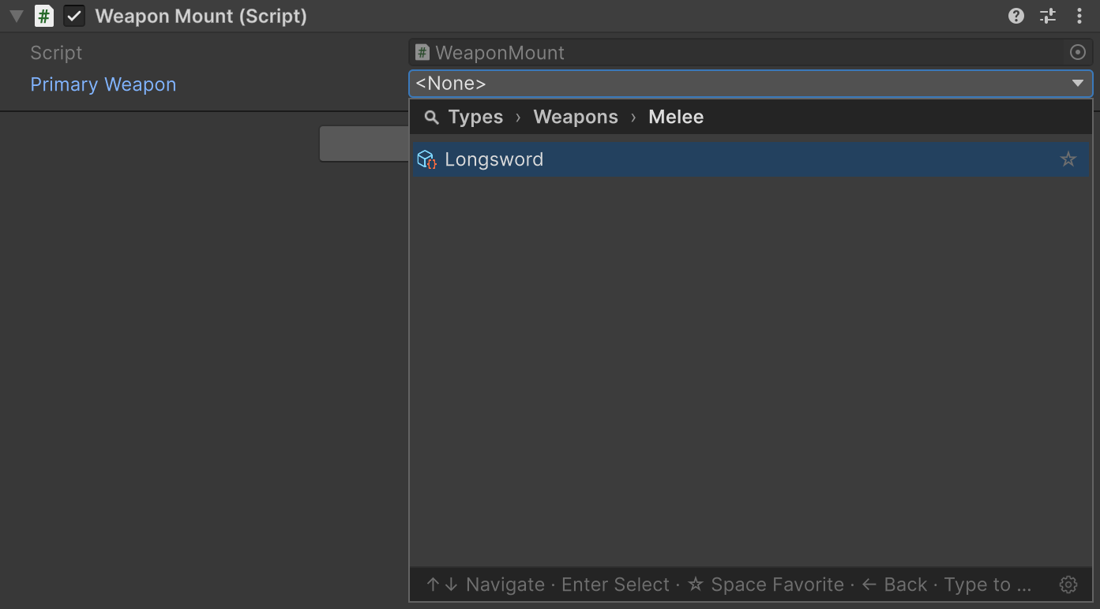Go to the Types breadcrumb level
This screenshot has height=609, width=1100.
coord(475,117)
